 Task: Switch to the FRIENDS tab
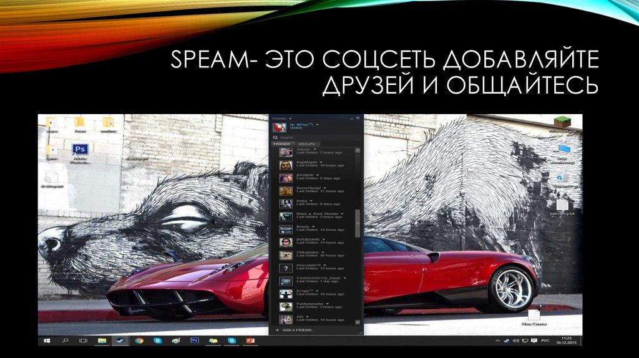pyautogui.click(x=282, y=144)
